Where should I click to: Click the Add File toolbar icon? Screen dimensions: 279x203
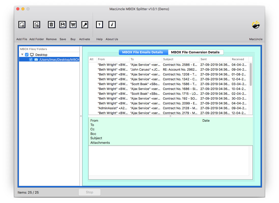[x=22, y=24]
